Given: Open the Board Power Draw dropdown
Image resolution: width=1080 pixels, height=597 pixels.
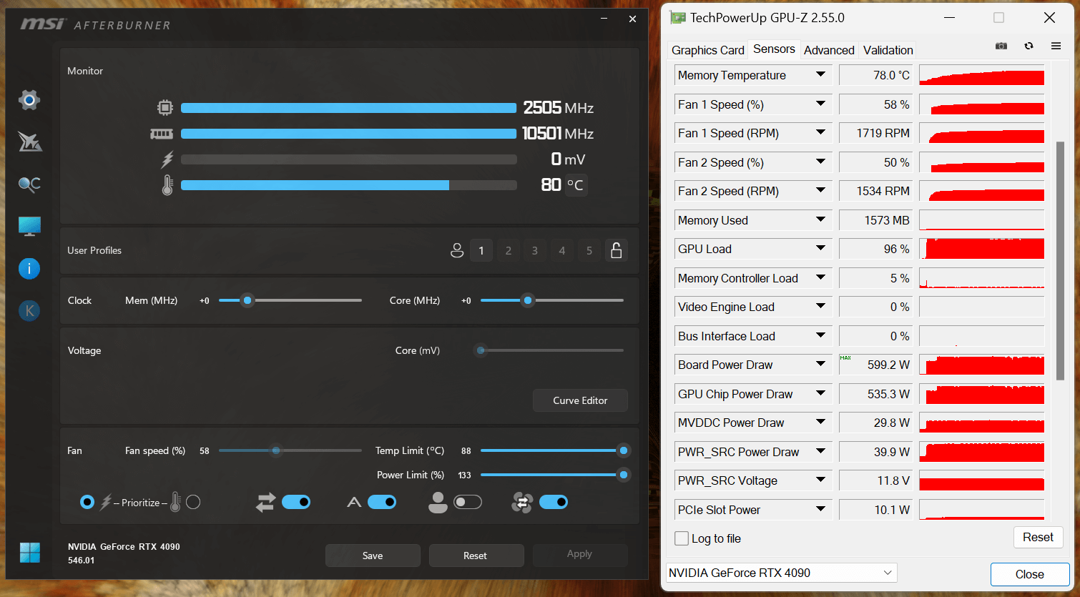Looking at the screenshot, I should tap(821, 364).
